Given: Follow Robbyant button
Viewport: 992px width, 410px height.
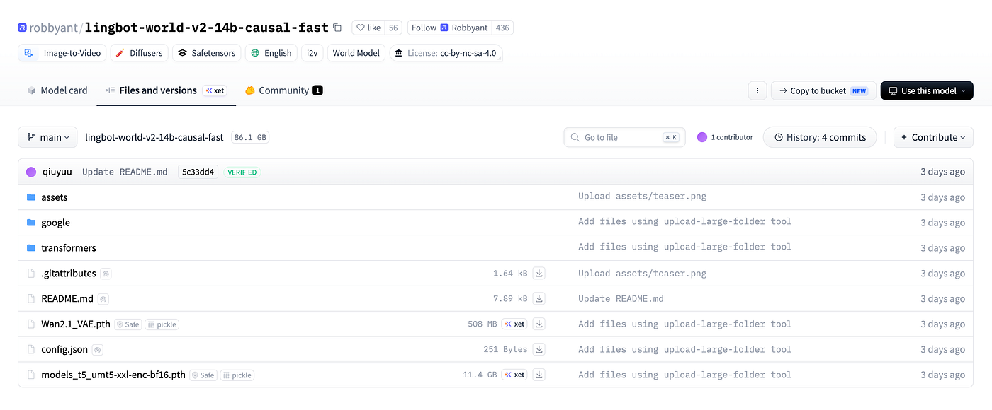Looking at the screenshot, I should pyautogui.click(x=449, y=28).
